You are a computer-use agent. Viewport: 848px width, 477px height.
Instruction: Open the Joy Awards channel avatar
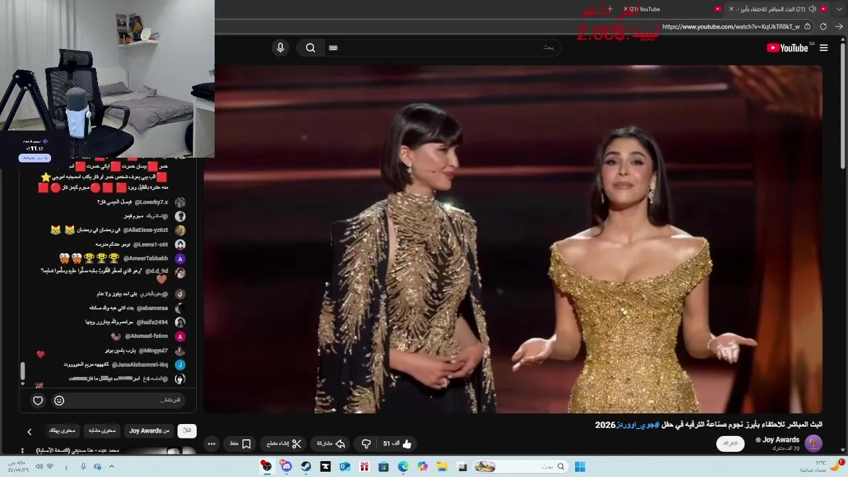[814, 443]
